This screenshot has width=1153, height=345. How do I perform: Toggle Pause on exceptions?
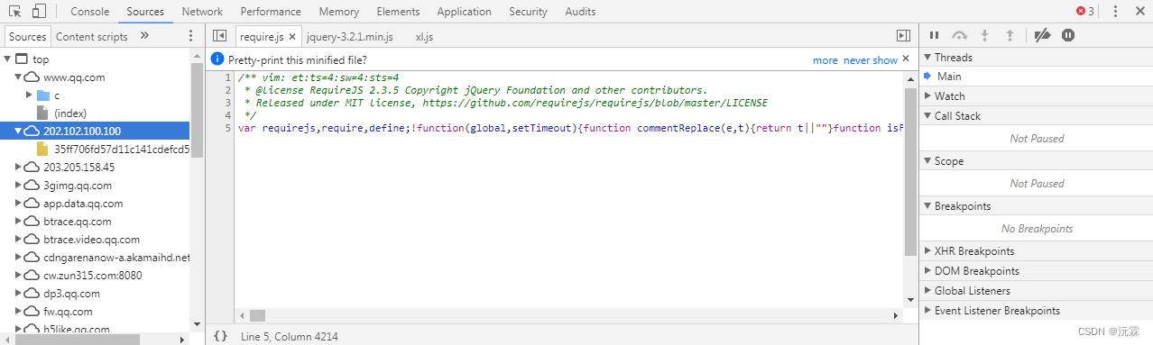[1068, 36]
